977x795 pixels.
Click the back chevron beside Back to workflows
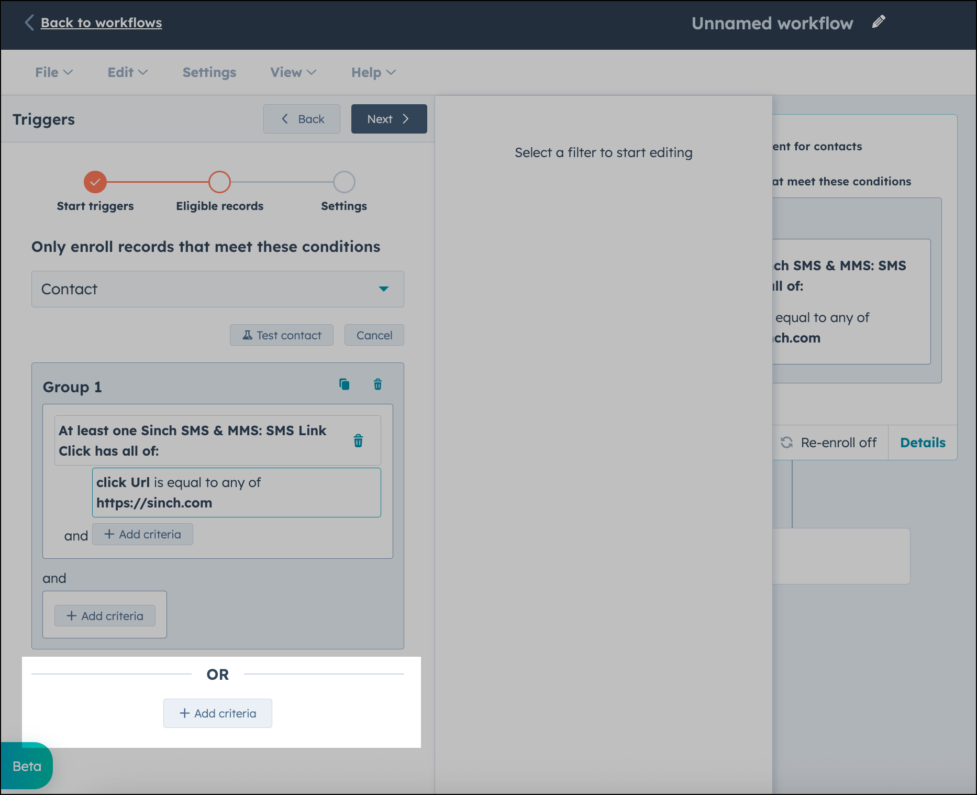29,23
